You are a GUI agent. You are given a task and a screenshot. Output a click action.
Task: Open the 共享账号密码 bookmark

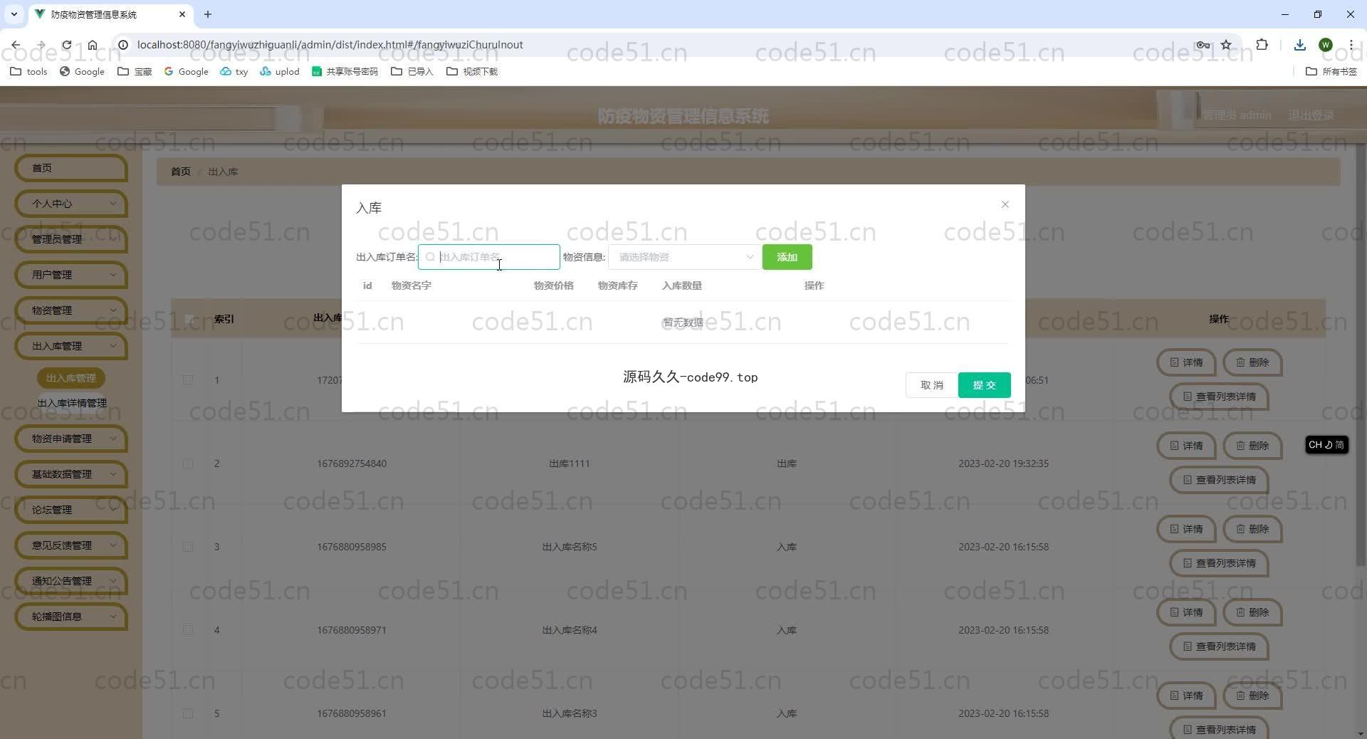(x=345, y=71)
